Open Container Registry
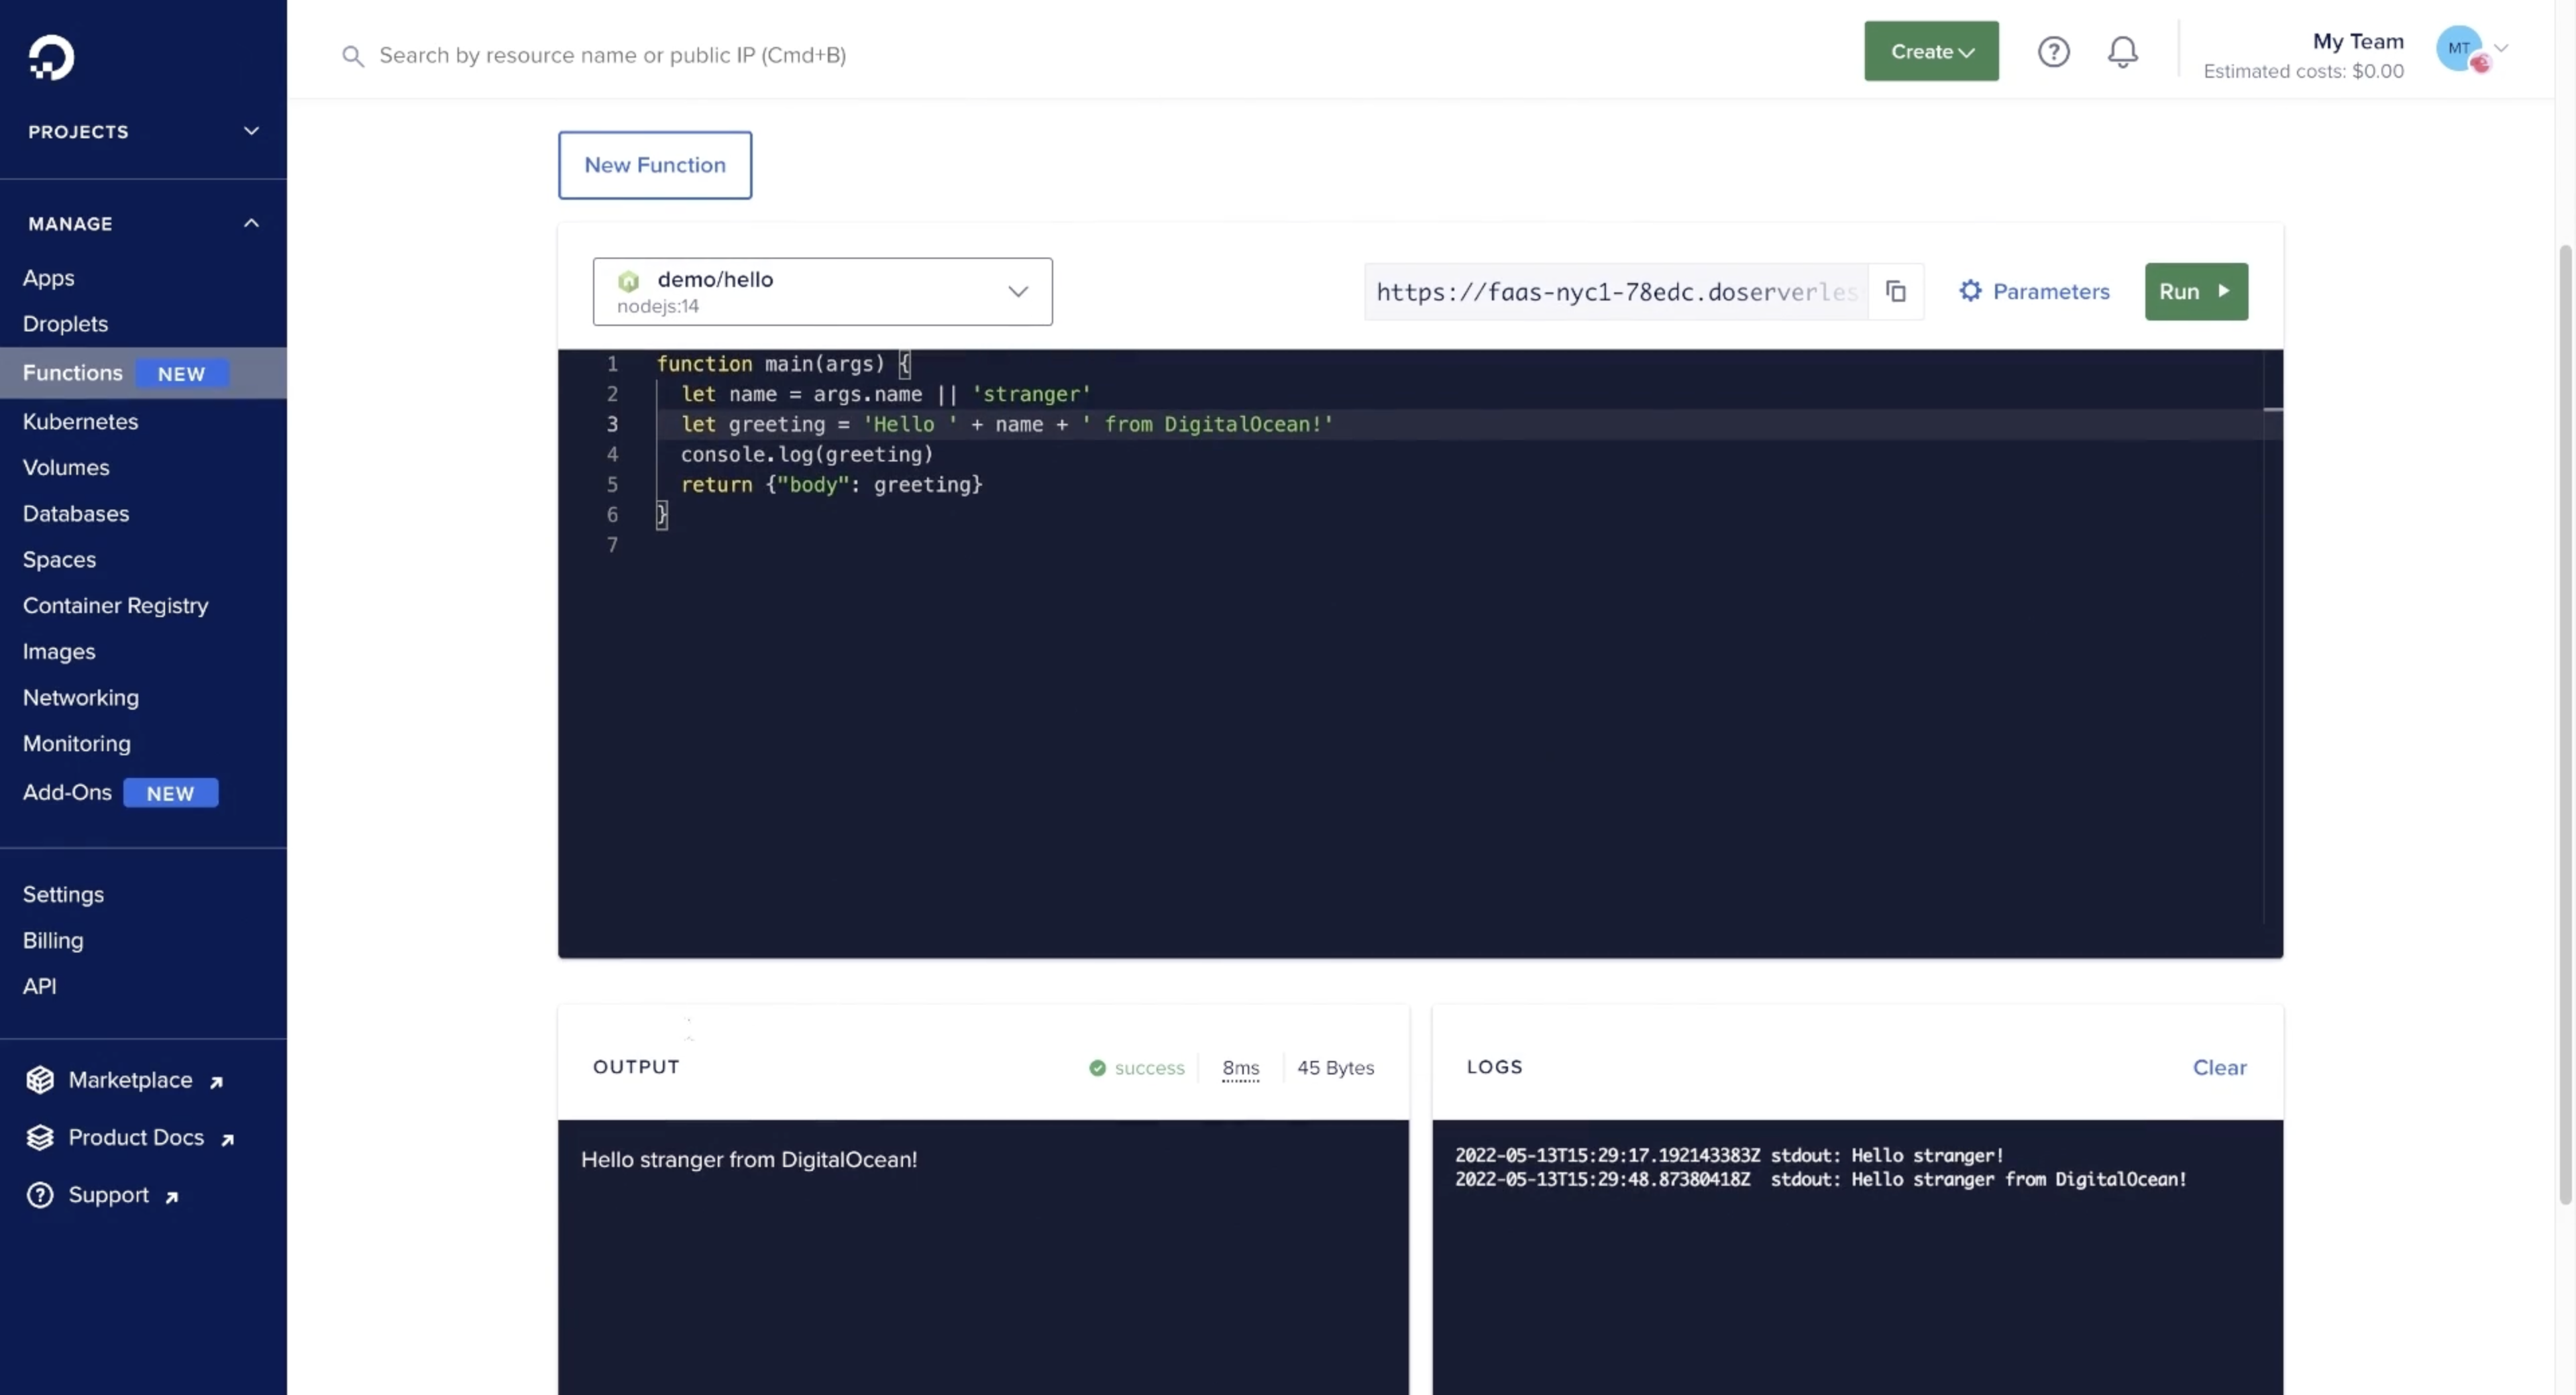Screen dimensions: 2576x1395 click(115, 606)
